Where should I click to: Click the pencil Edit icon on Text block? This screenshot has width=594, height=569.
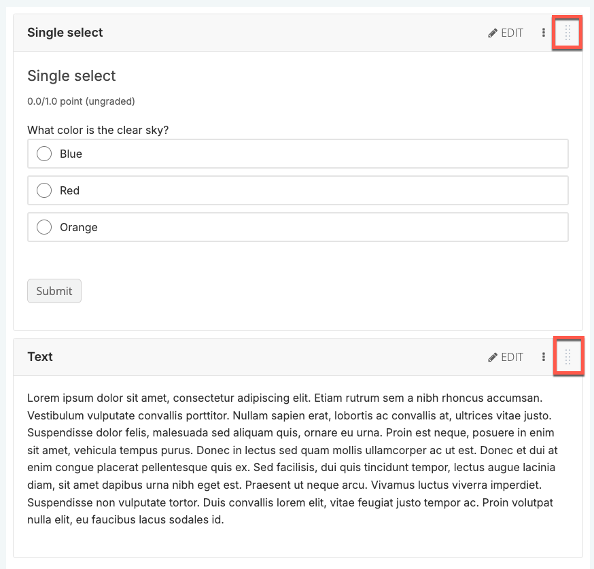[x=493, y=357]
